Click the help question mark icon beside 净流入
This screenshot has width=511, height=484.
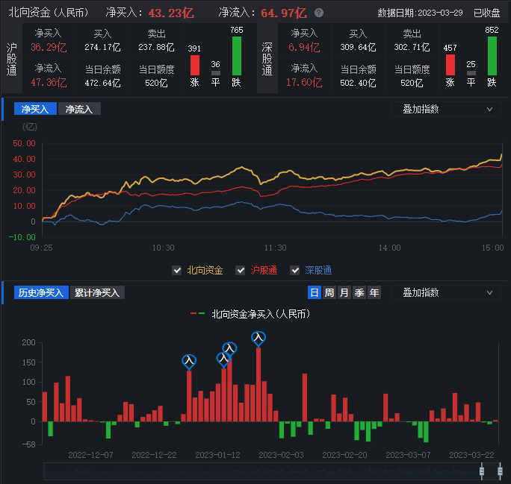319,13
